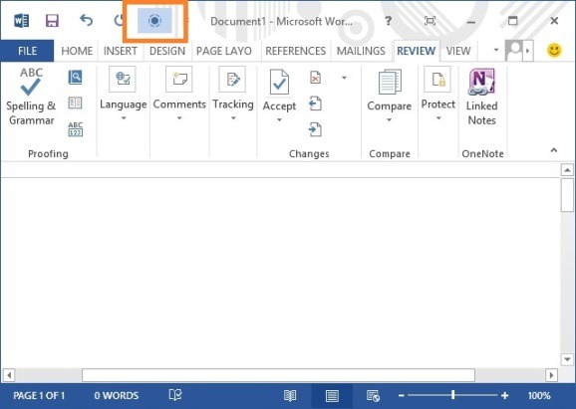
Task: Expand the Tracking dropdown arrow
Action: click(x=233, y=118)
